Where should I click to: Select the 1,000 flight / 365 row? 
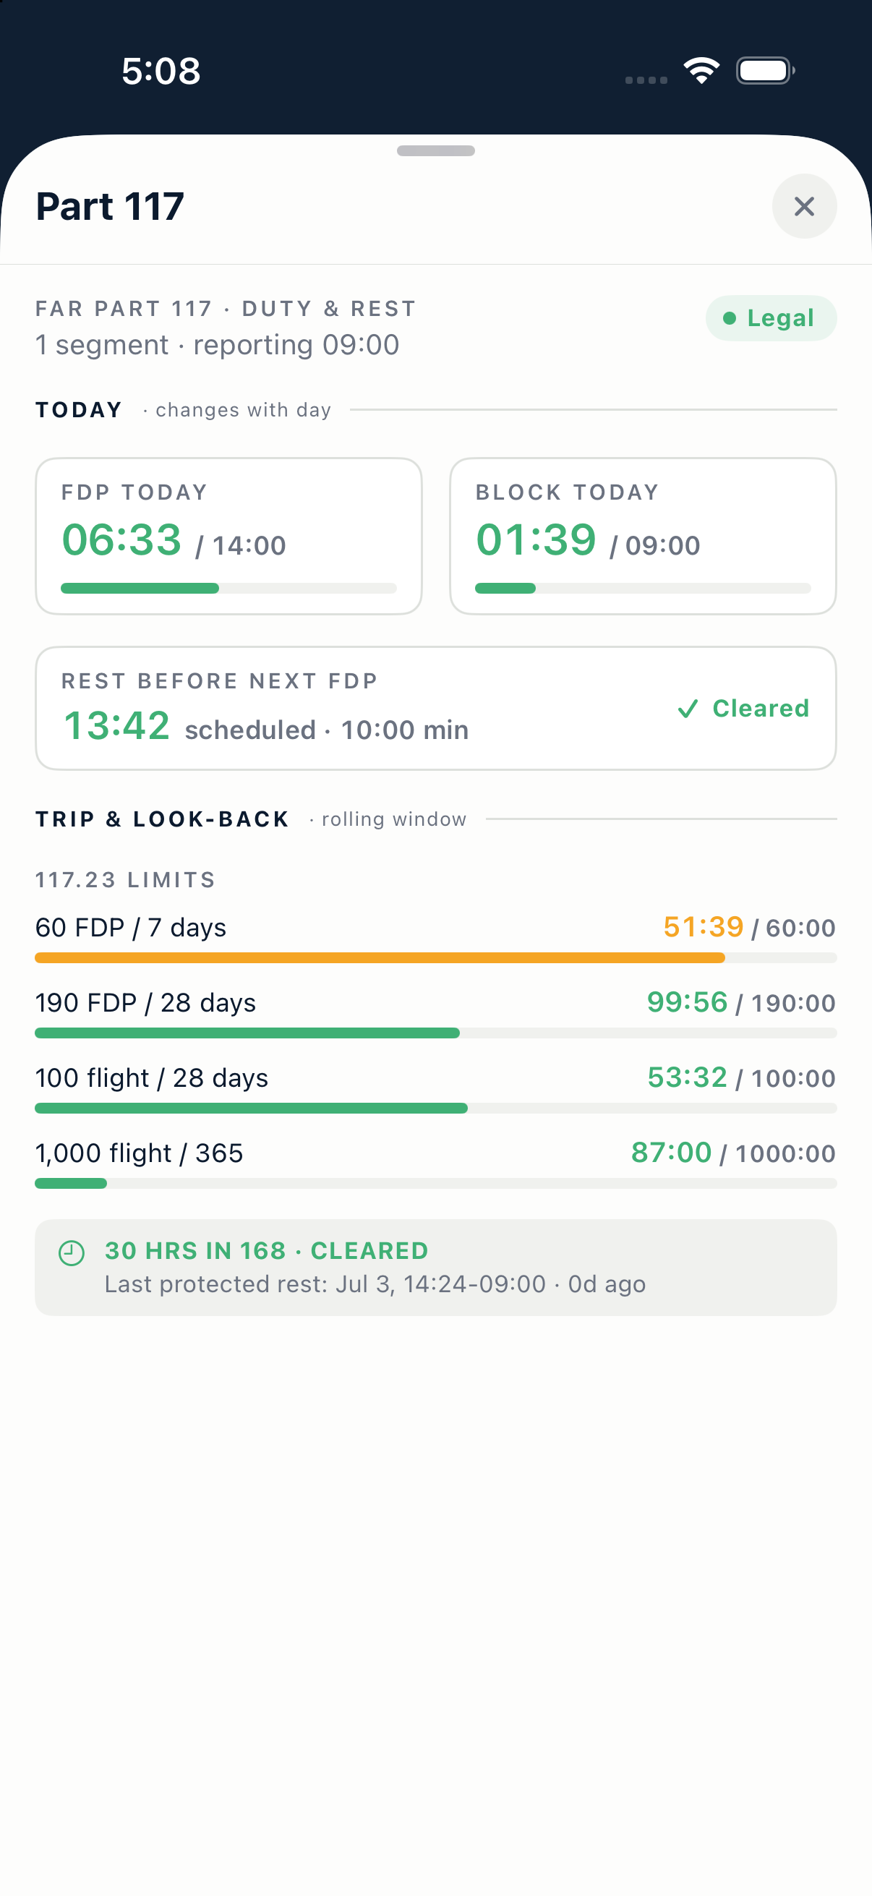(x=435, y=1162)
